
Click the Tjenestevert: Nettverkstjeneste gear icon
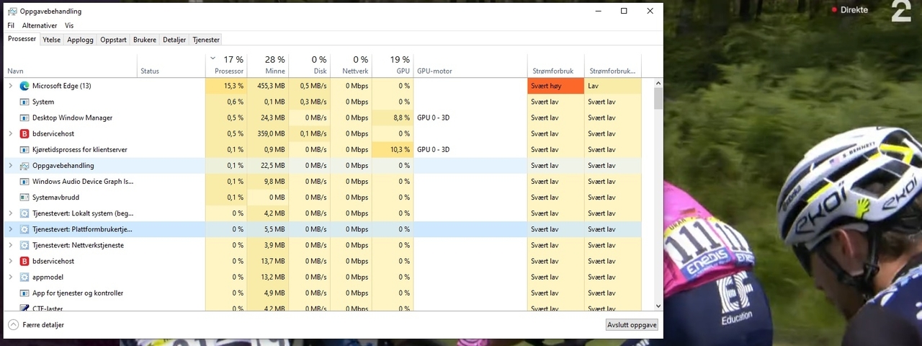coord(24,245)
